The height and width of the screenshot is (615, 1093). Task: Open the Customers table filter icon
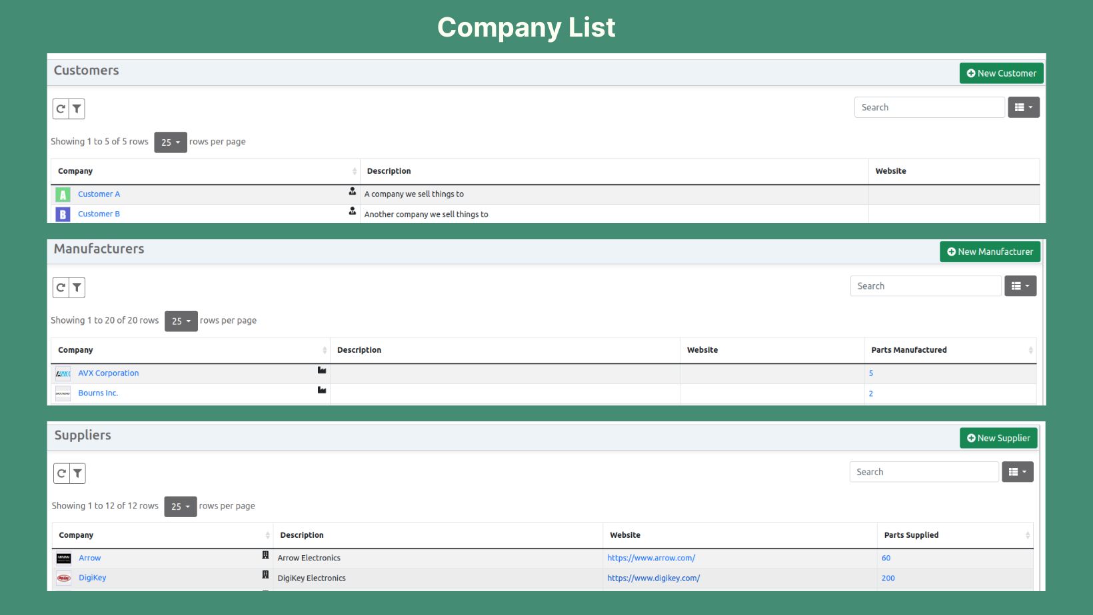[77, 108]
